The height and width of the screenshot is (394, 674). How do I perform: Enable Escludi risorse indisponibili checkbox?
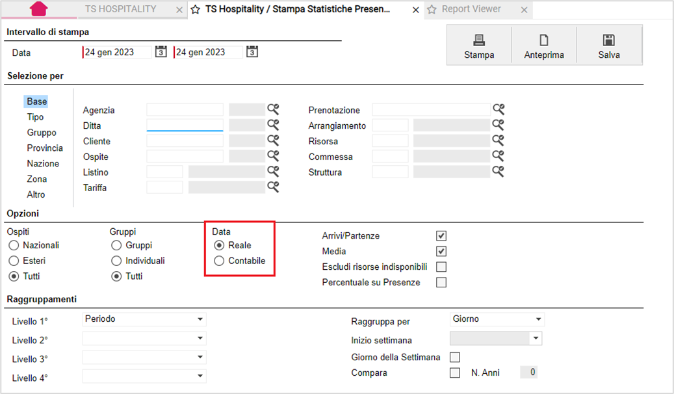tap(441, 267)
